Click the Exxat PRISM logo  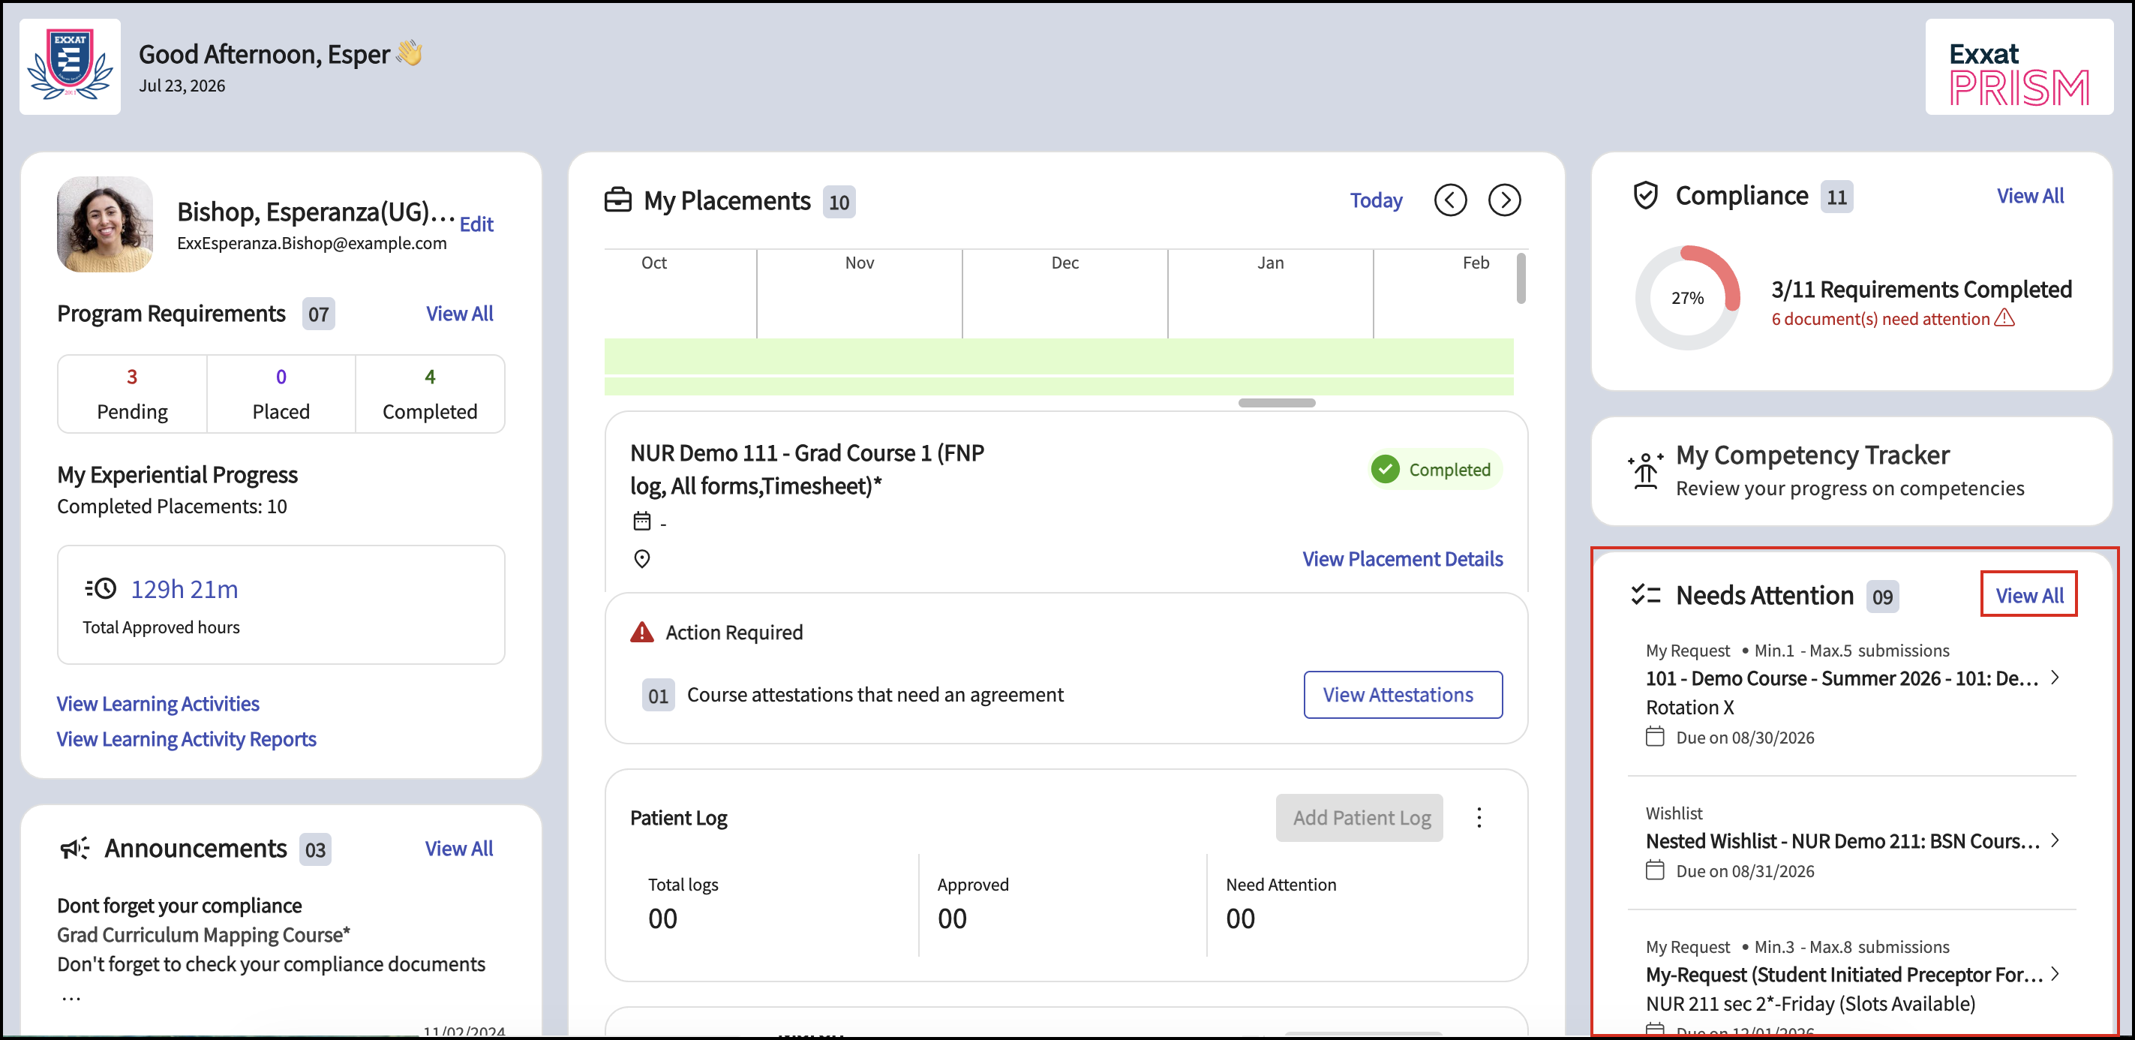point(2019,66)
